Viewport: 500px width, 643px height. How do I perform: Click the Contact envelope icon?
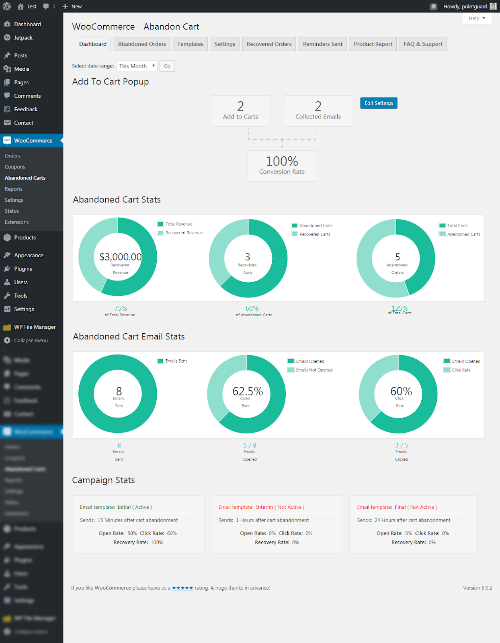pyautogui.click(x=7, y=123)
